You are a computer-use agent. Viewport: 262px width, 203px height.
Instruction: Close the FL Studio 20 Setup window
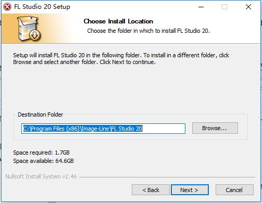(248, 7)
